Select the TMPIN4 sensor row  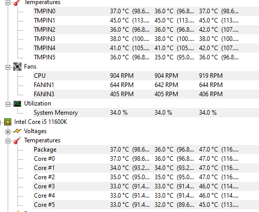click(146, 48)
